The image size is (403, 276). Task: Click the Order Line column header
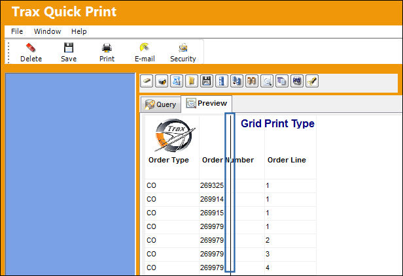287,160
